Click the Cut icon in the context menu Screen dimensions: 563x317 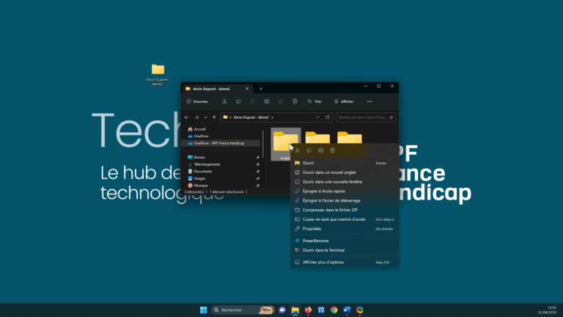pos(298,150)
